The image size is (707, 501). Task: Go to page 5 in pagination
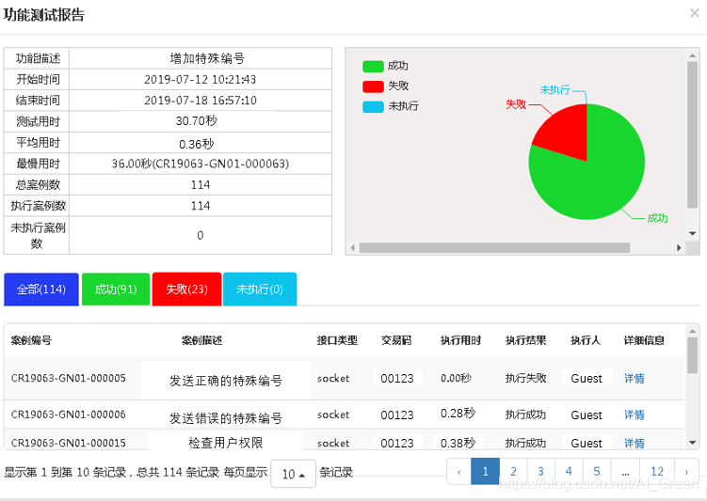tap(597, 471)
